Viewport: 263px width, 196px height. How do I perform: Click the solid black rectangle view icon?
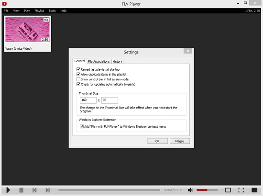(254, 190)
